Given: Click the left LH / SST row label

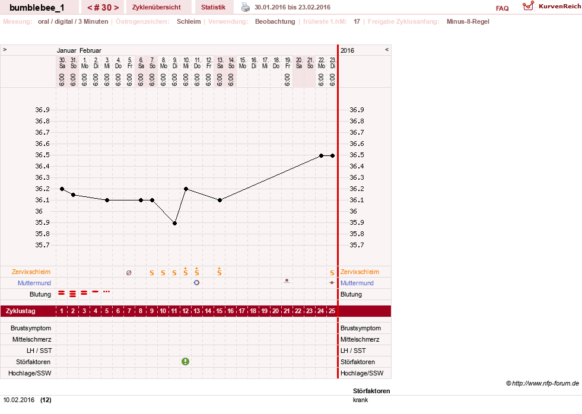Looking at the screenshot, I should tap(39, 351).
